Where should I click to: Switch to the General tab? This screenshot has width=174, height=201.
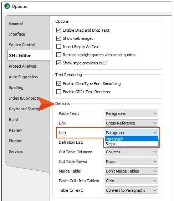(x=16, y=23)
